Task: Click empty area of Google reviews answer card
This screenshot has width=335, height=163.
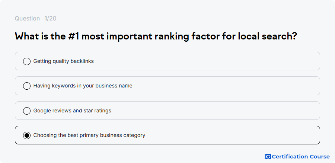Action: click(214, 111)
